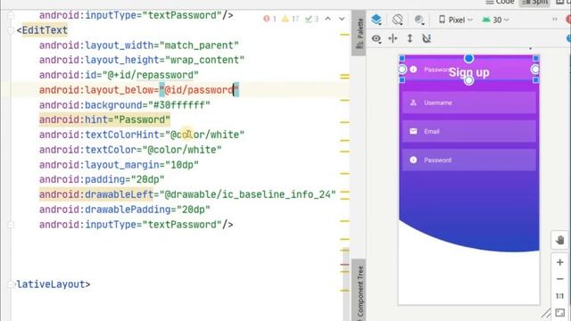The width and height of the screenshot is (571, 321).
Task: Click the background #30ffffff line
Action: [125, 105]
